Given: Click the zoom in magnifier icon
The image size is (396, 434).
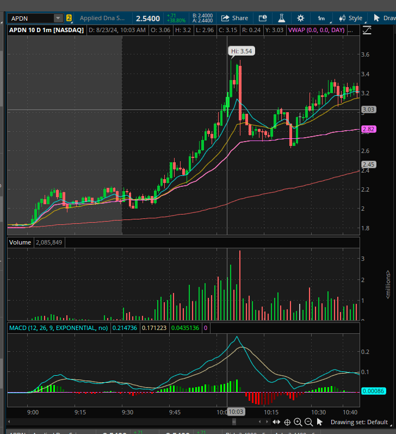Looking at the screenshot, I should coord(298,422).
